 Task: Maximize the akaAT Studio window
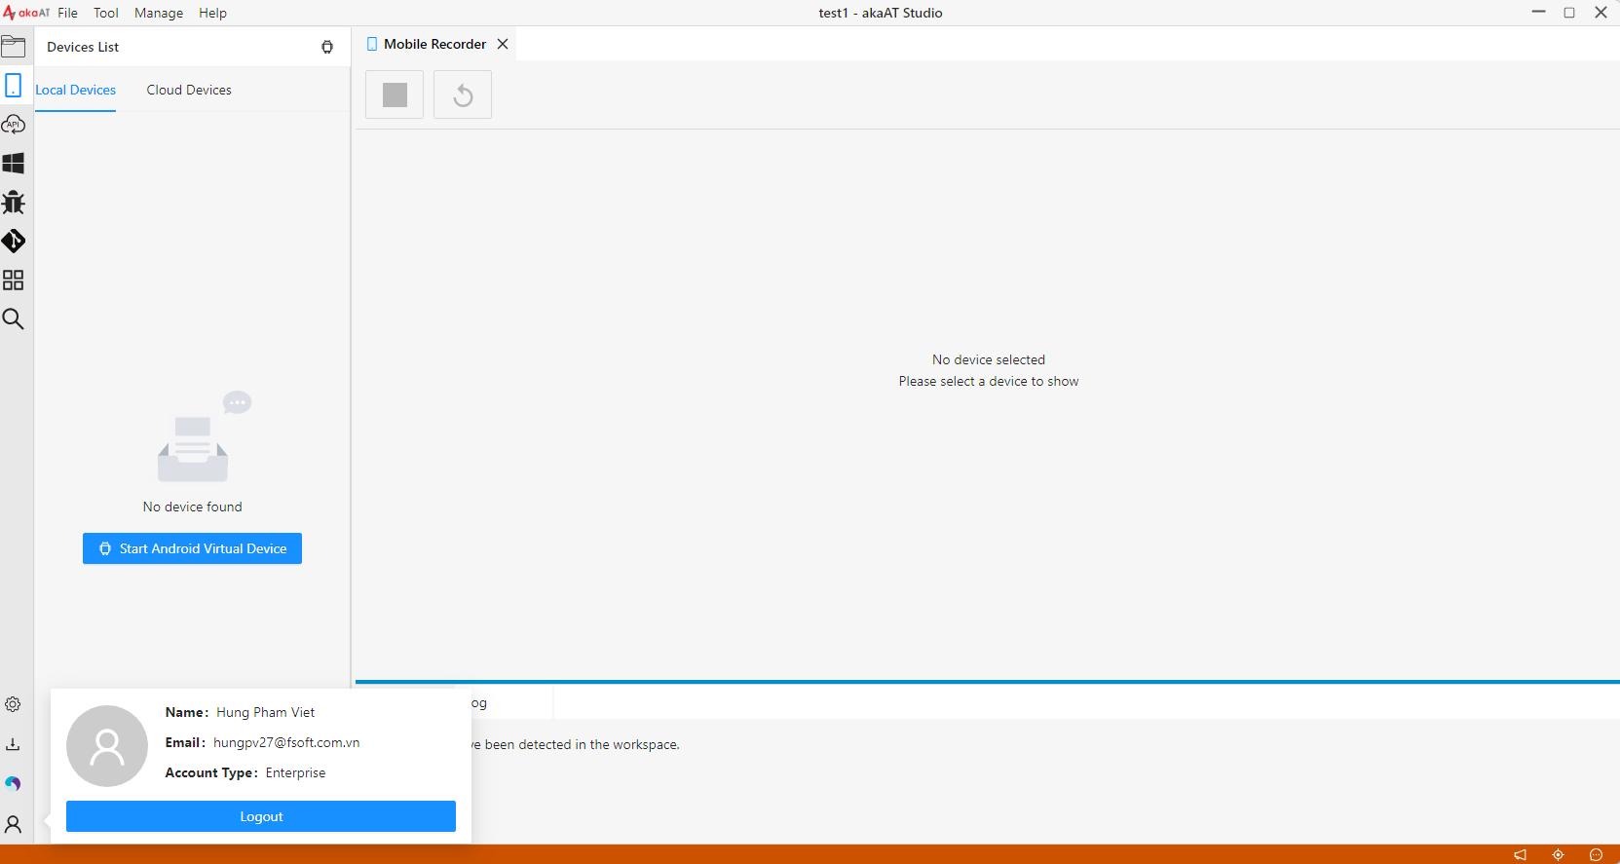coord(1569,13)
